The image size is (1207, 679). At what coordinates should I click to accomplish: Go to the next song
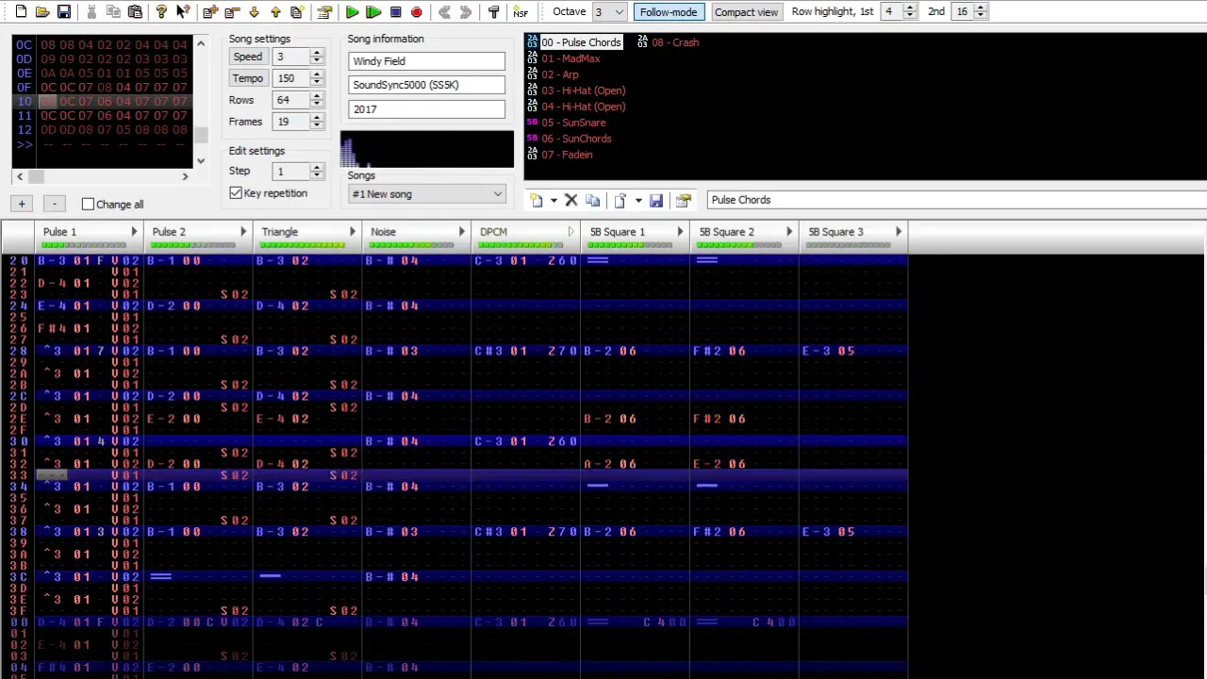click(x=466, y=12)
